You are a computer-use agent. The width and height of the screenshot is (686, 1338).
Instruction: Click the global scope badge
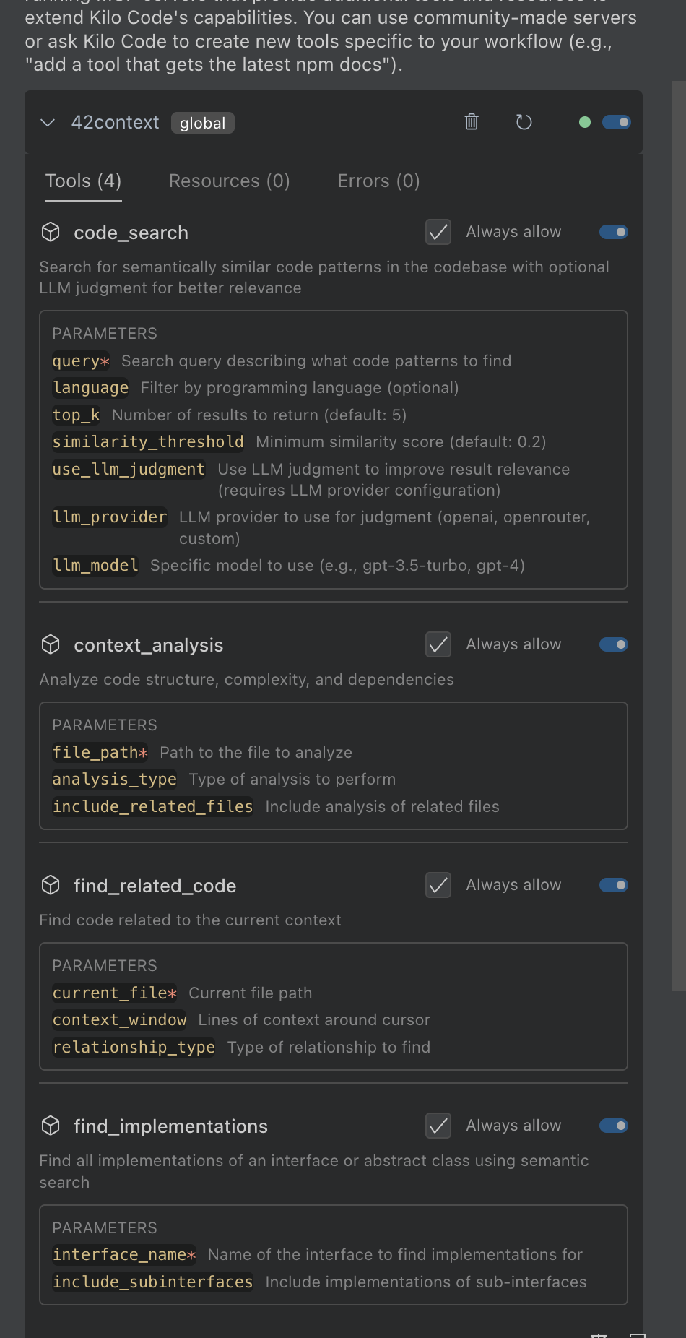pos(202,123)
